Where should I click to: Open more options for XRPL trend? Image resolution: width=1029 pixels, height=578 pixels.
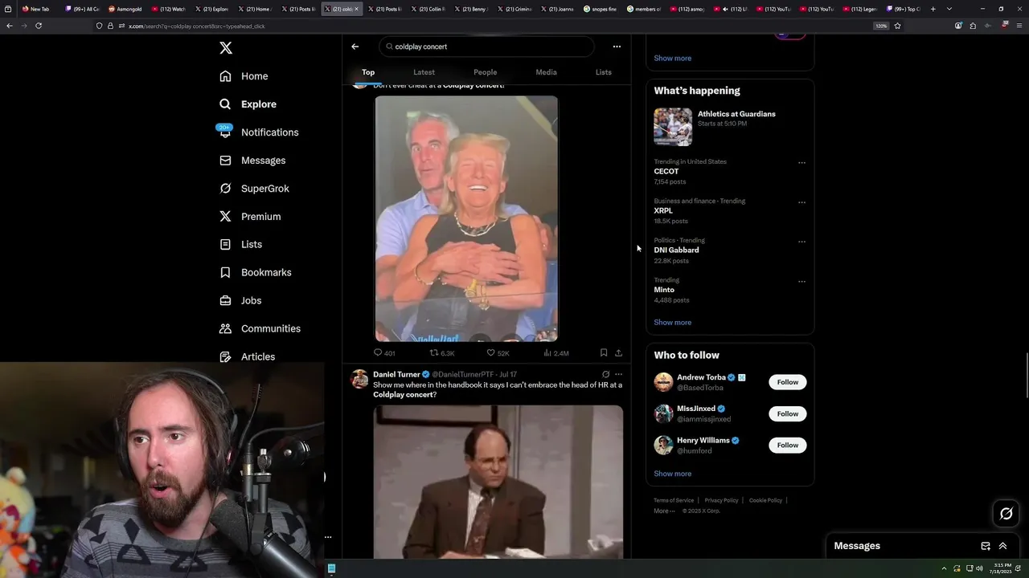[x=801, y=202]
